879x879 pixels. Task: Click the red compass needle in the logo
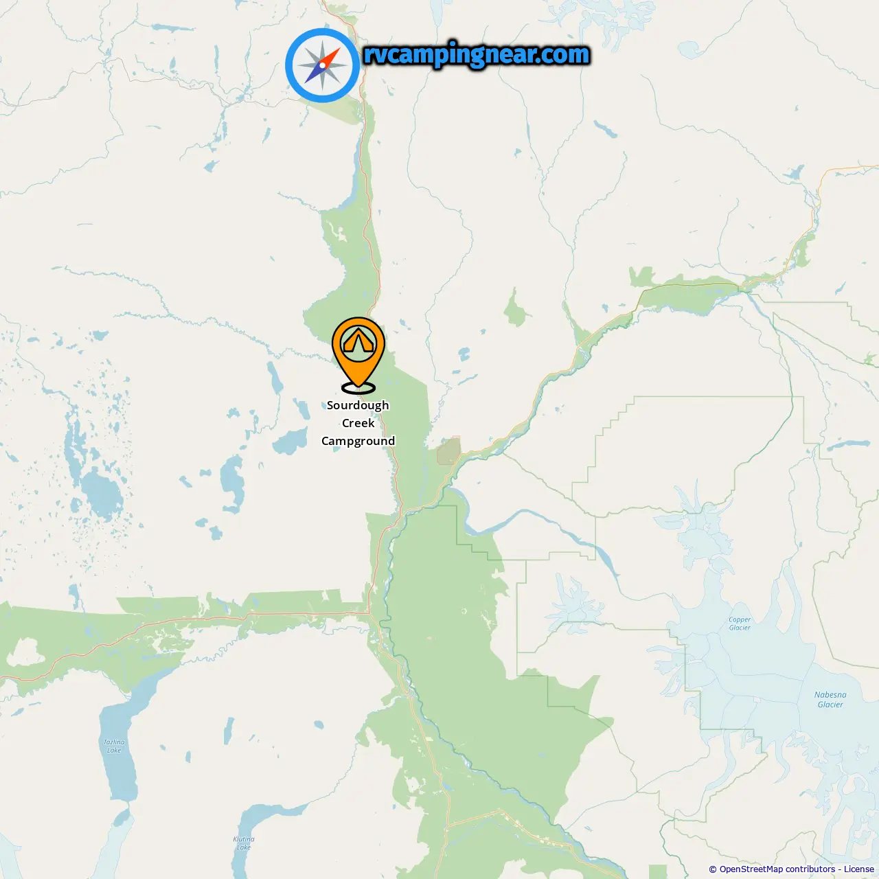pyautogui.click(x=330, y=58)
